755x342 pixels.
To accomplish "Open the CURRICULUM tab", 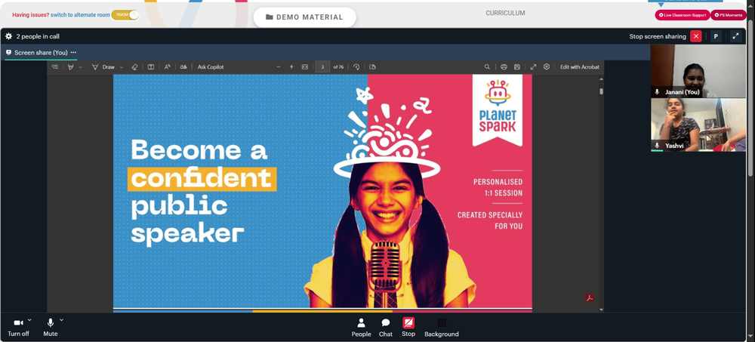I will click(505, 13).
